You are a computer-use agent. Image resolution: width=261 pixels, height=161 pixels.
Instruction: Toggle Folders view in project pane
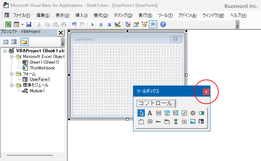24,42
